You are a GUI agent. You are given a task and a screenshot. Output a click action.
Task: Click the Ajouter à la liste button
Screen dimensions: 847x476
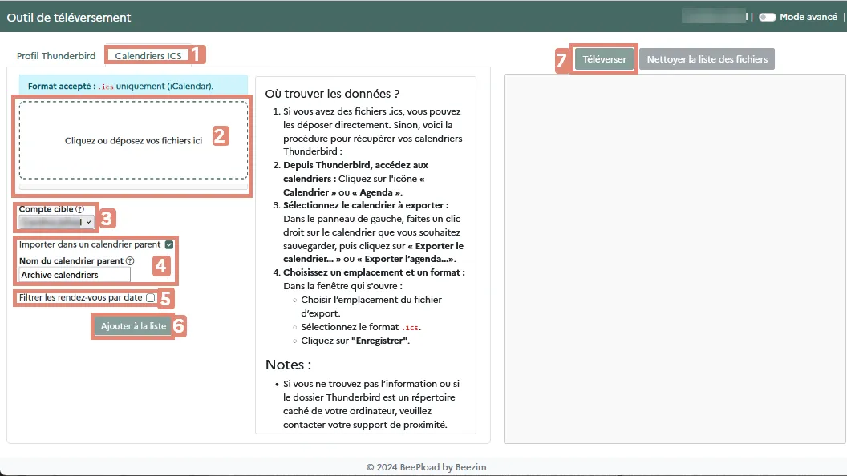coord(133,326)
